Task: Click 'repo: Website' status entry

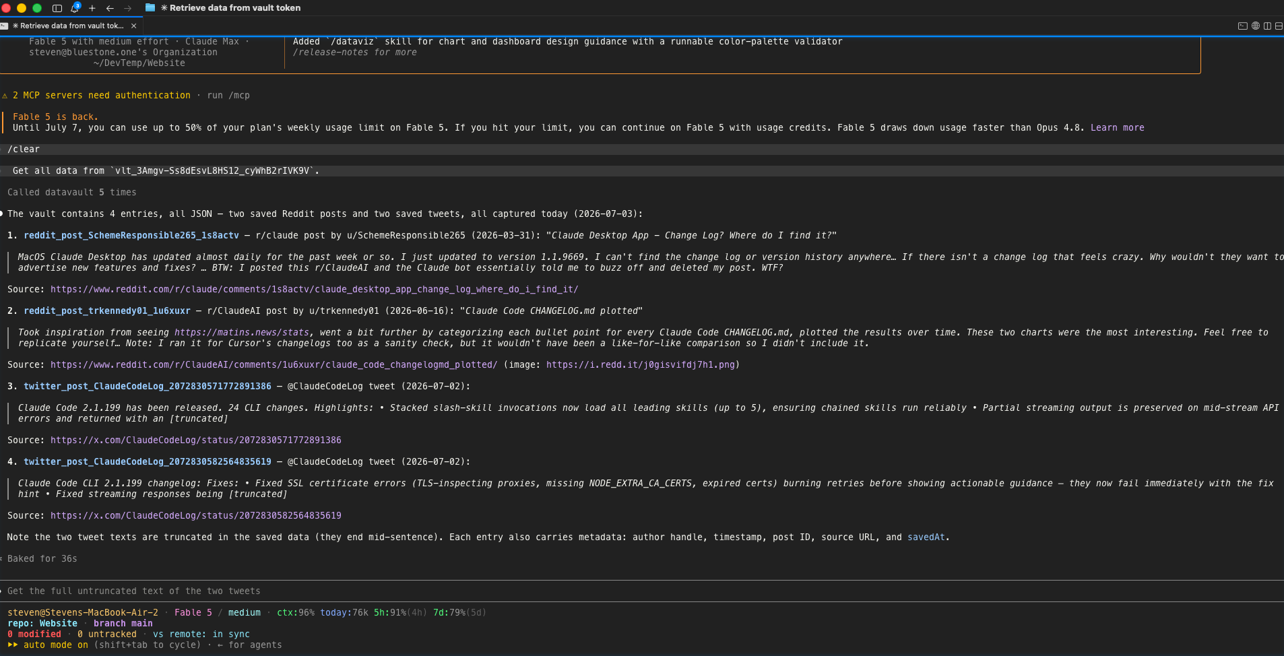Action: 42,623
